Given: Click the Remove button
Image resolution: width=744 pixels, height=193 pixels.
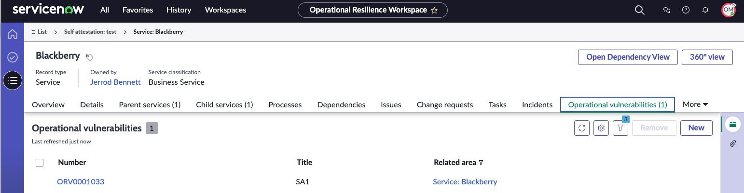Looking at the screenshot, I should [654, 128].
